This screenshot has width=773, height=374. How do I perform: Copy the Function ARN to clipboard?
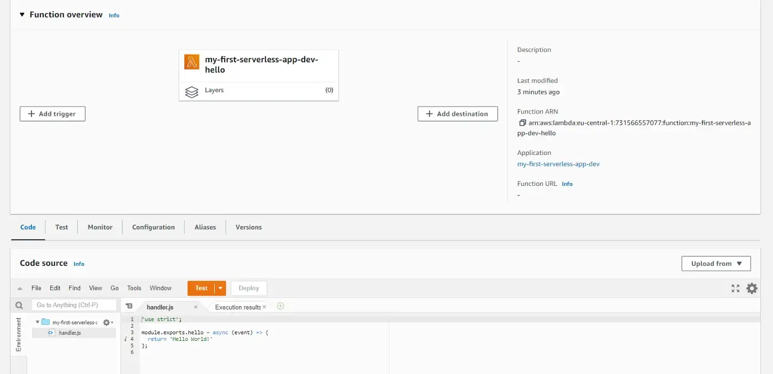[522, 123]
